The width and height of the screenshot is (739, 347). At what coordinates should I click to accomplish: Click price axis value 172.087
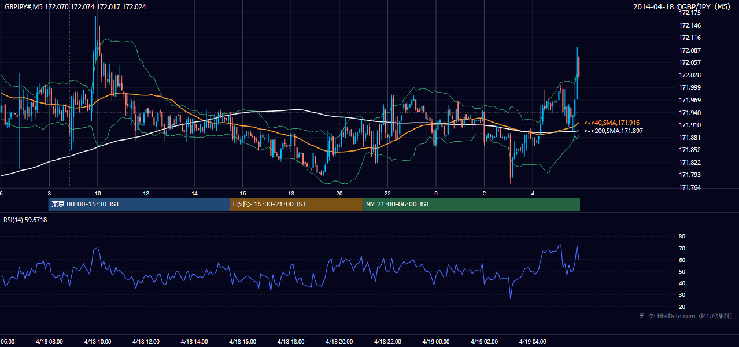coord(690,50)
